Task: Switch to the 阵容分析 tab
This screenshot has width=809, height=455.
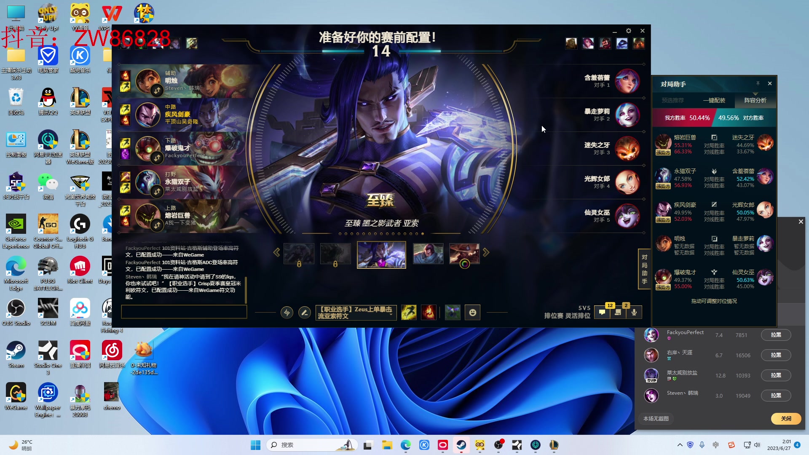Action: (755, 100)
